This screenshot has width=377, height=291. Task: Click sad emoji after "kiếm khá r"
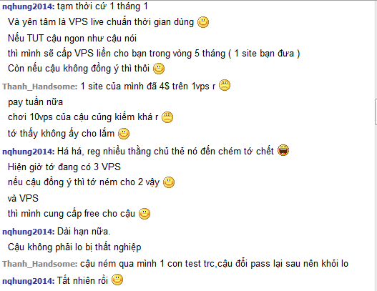tap(167, 117)
